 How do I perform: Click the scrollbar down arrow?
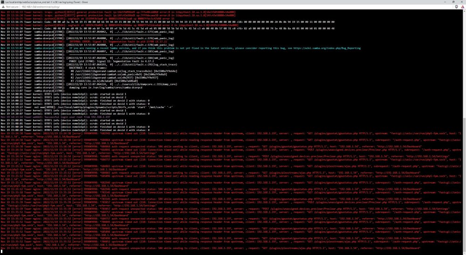coord(464,253)
